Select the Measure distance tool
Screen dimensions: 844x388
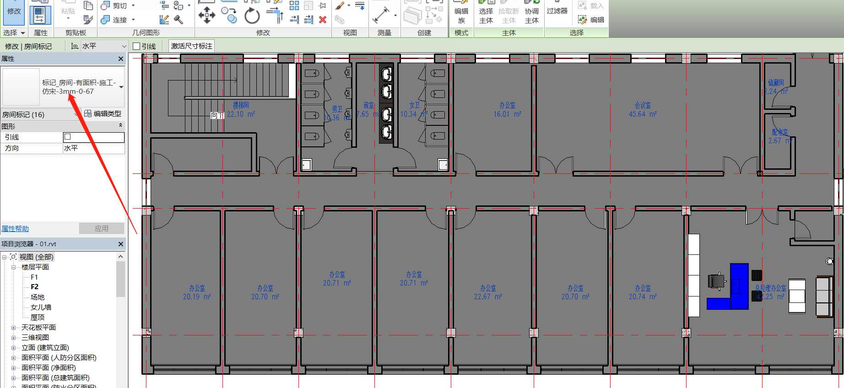click(380, 15)
